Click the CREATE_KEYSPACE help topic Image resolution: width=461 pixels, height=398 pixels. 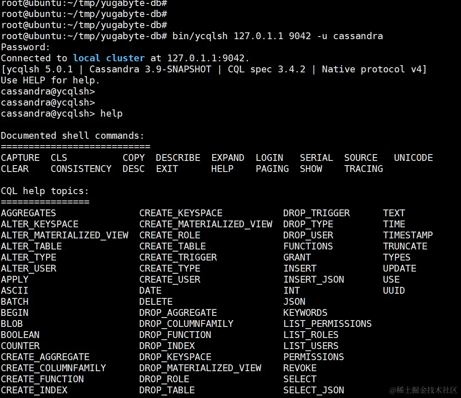181,213
